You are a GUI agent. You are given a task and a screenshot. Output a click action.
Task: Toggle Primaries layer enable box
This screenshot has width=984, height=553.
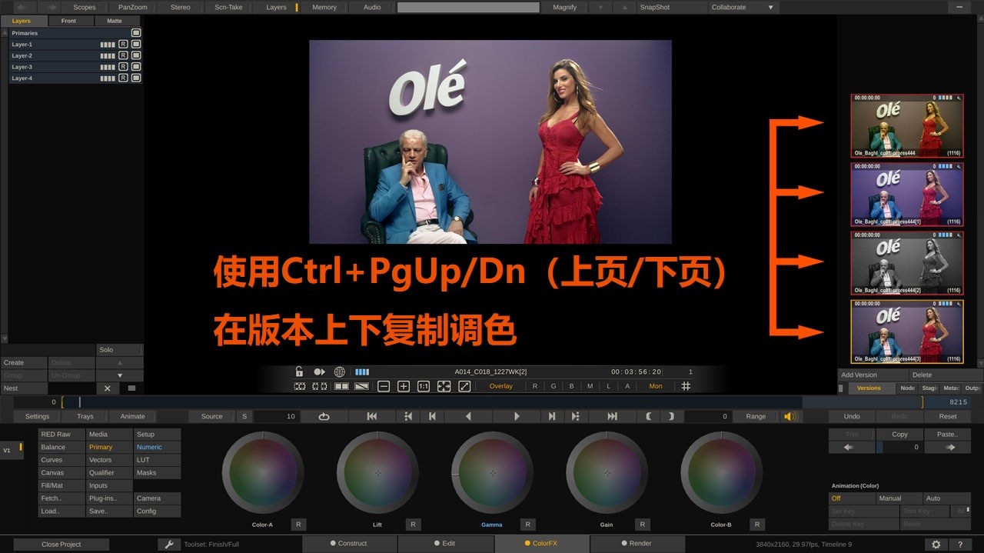[x=136, y=33]
